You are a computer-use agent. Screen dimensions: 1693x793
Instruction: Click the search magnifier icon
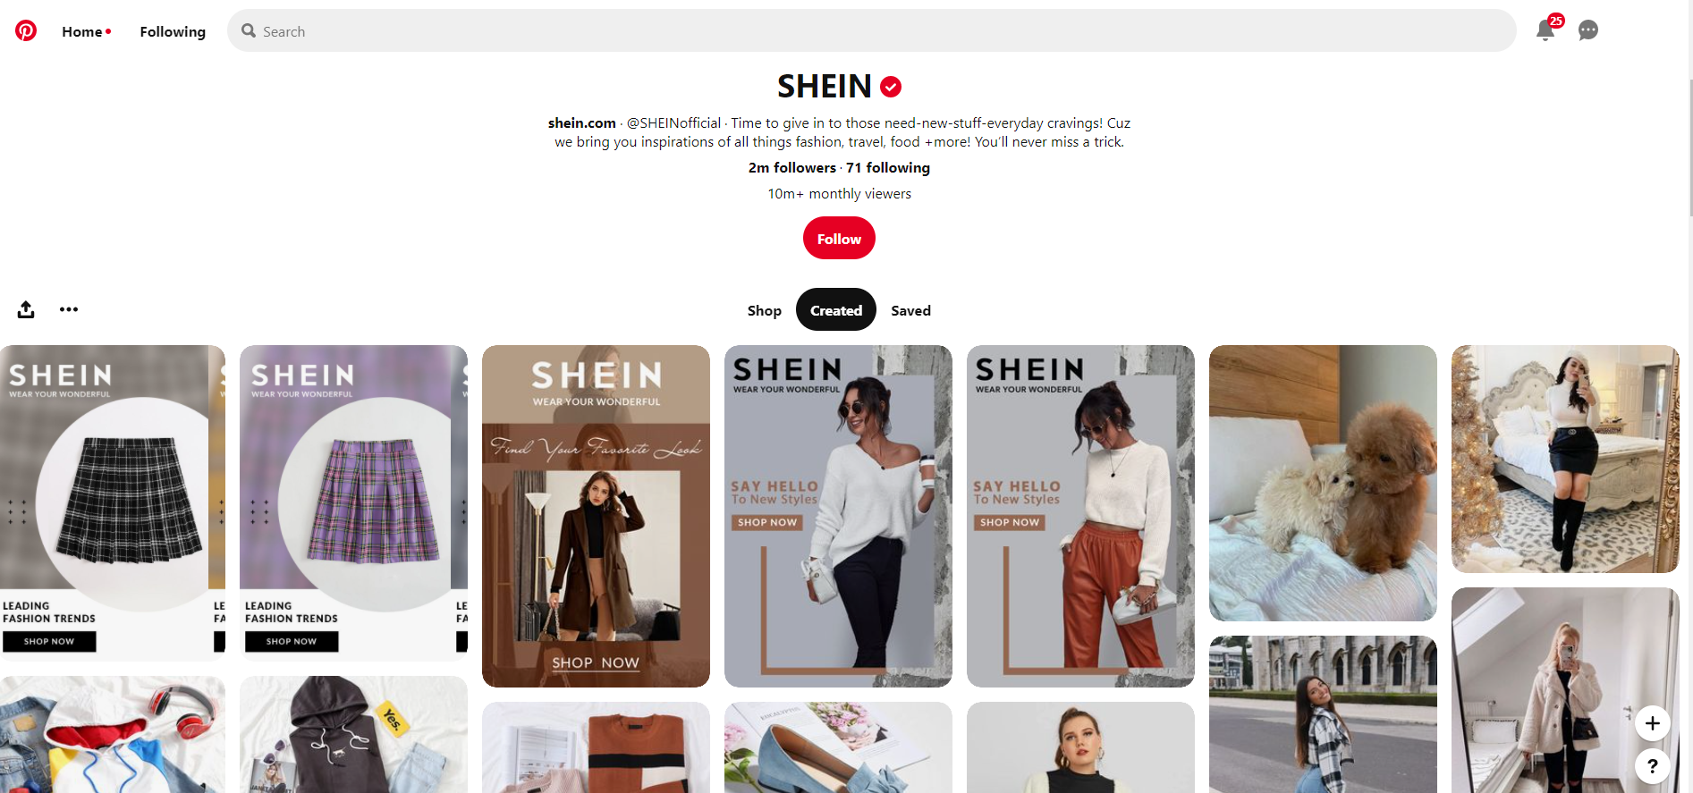(x=249, y=30)
